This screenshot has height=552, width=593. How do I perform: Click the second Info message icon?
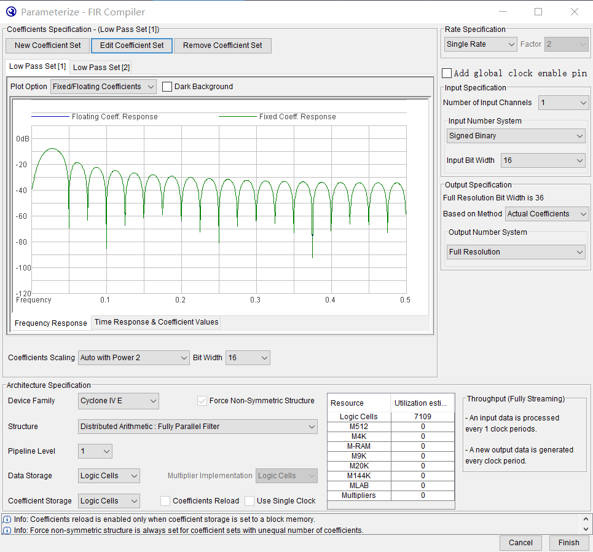(x=7, y=530)
